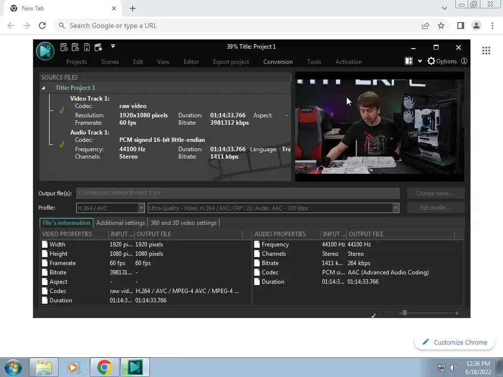The image size is (503, 377).
Task: Click the zoom out minus button
Action: [x=401, y=313]
